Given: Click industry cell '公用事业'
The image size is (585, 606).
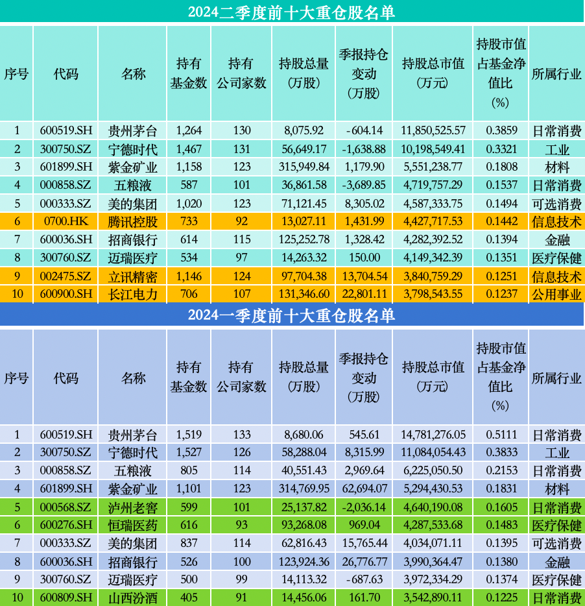Looking at the screenshot, I should (557, 295).
